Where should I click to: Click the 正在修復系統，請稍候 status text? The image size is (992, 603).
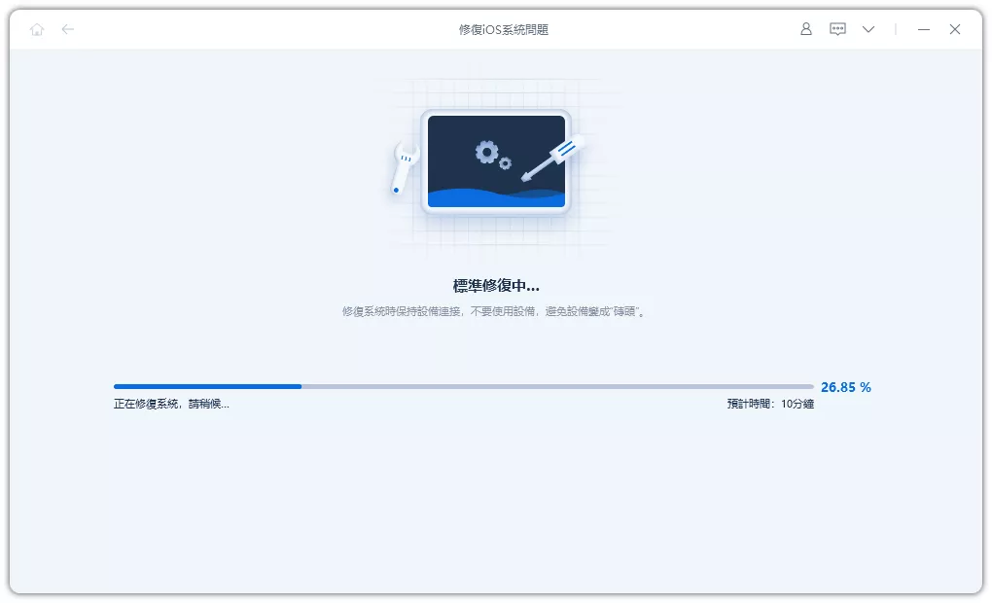coord(171,404)
